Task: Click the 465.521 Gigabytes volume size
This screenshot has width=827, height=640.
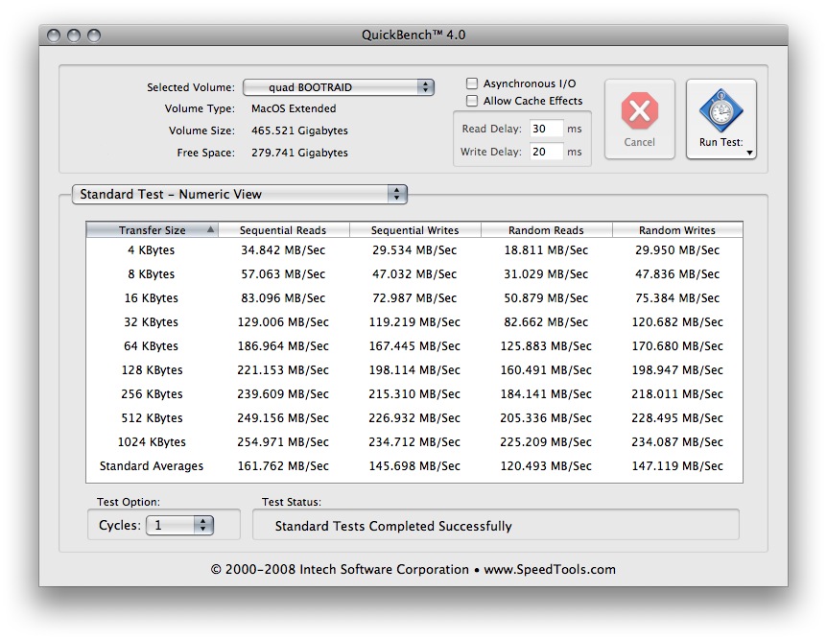Action: pyautogui.click(x=299, y=130)
